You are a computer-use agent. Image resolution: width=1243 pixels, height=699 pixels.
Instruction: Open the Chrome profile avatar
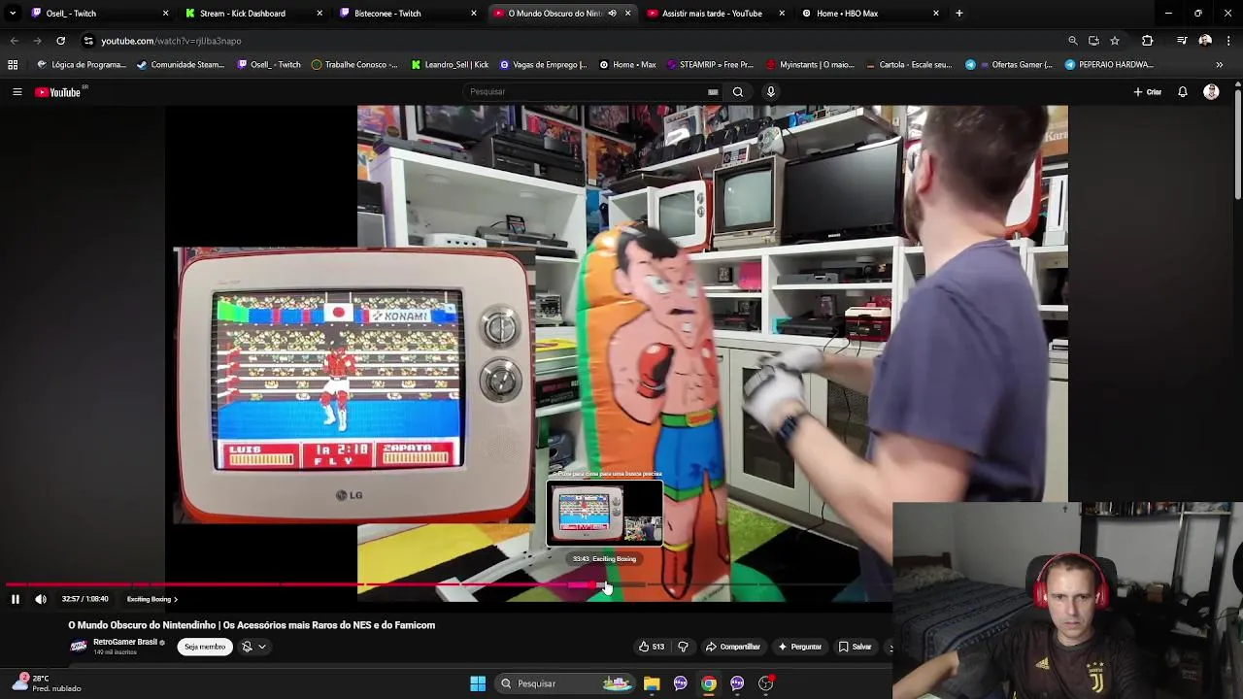pos(1205,41)
